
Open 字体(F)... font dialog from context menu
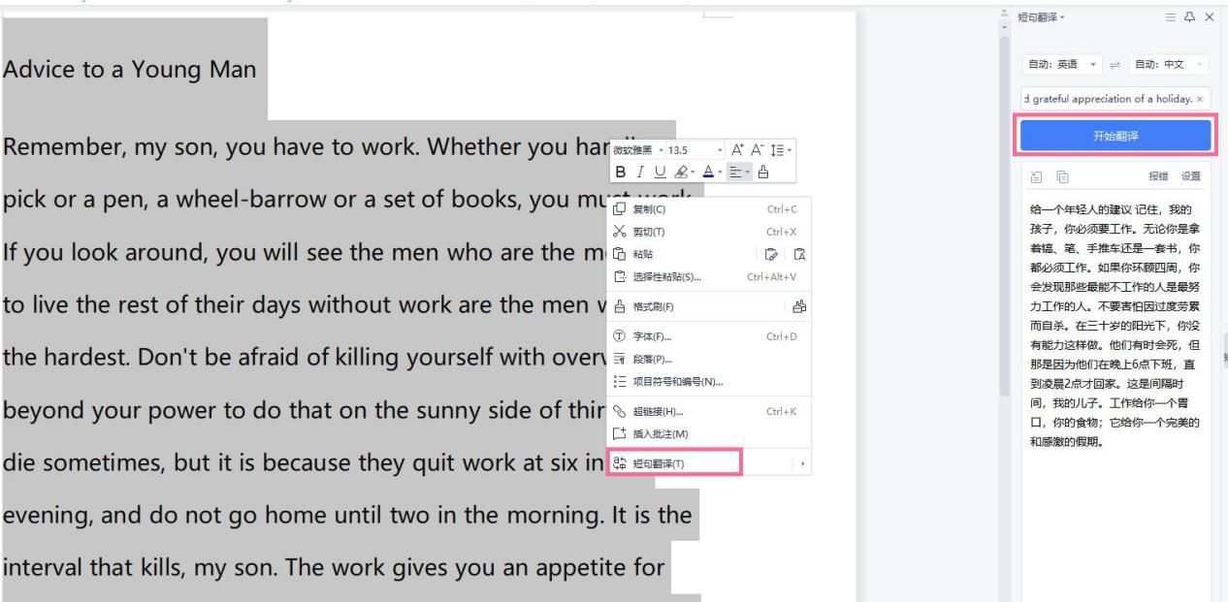tap(710, 337)
